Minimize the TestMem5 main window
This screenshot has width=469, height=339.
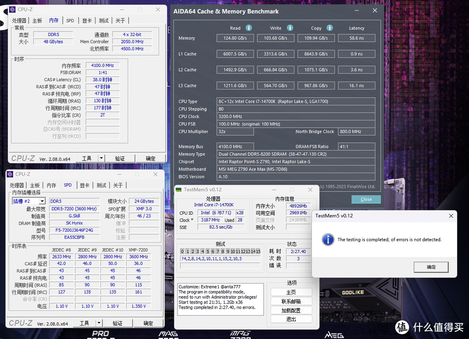(274, 190)
